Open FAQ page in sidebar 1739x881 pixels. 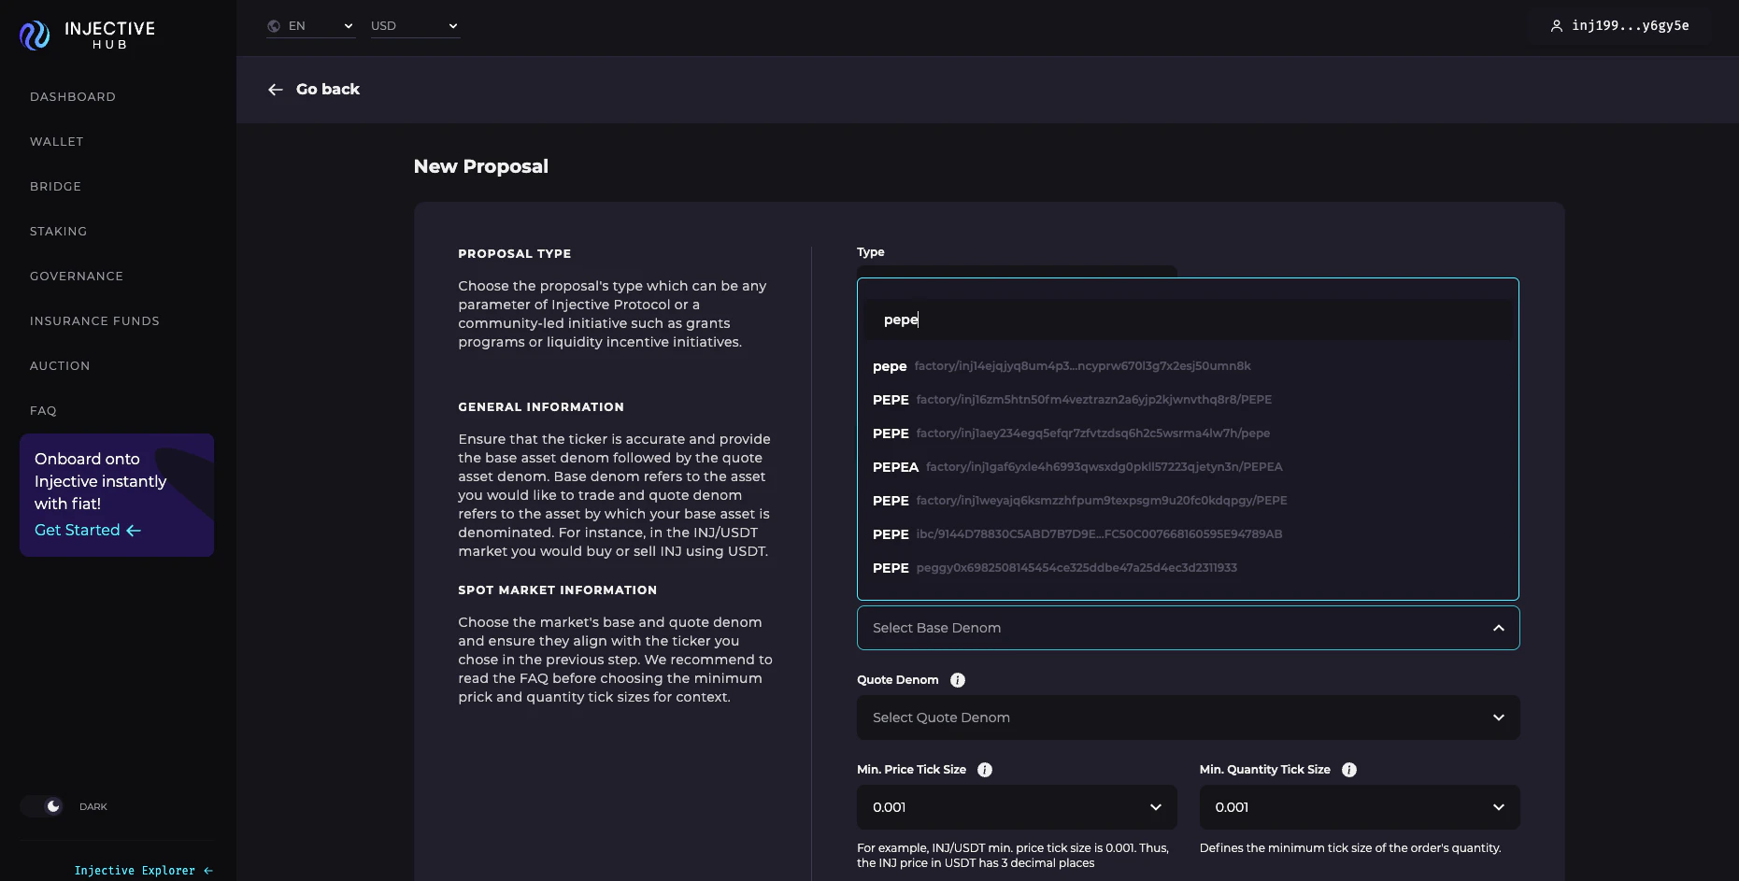click(43, 411)
